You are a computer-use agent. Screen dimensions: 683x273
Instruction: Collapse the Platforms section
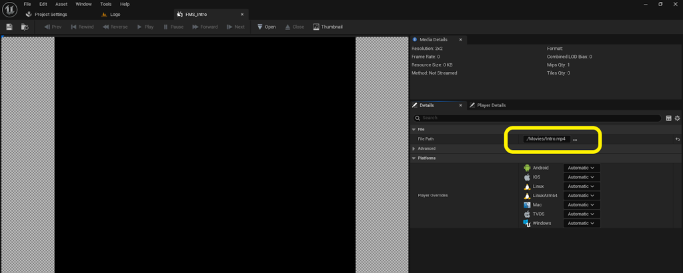pos(414,158)
